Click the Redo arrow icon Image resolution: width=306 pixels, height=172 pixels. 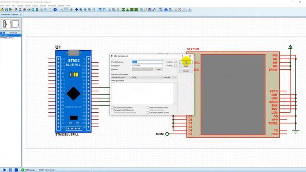[104, 10]
